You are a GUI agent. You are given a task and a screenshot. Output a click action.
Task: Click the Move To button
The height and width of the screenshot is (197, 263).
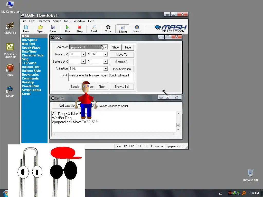[x=122, y=55]
